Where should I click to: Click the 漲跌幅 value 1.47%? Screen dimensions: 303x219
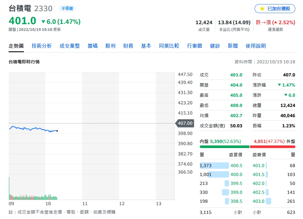pos(286,85)
